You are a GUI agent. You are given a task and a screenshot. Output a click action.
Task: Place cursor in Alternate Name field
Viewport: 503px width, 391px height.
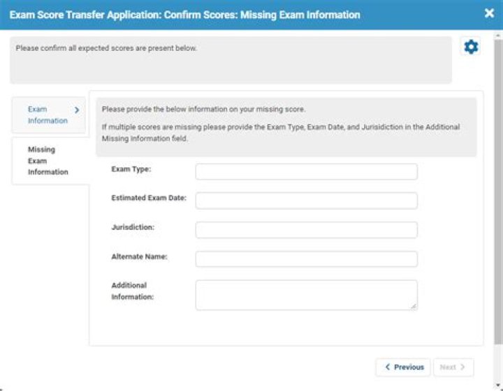click(306, 259)
